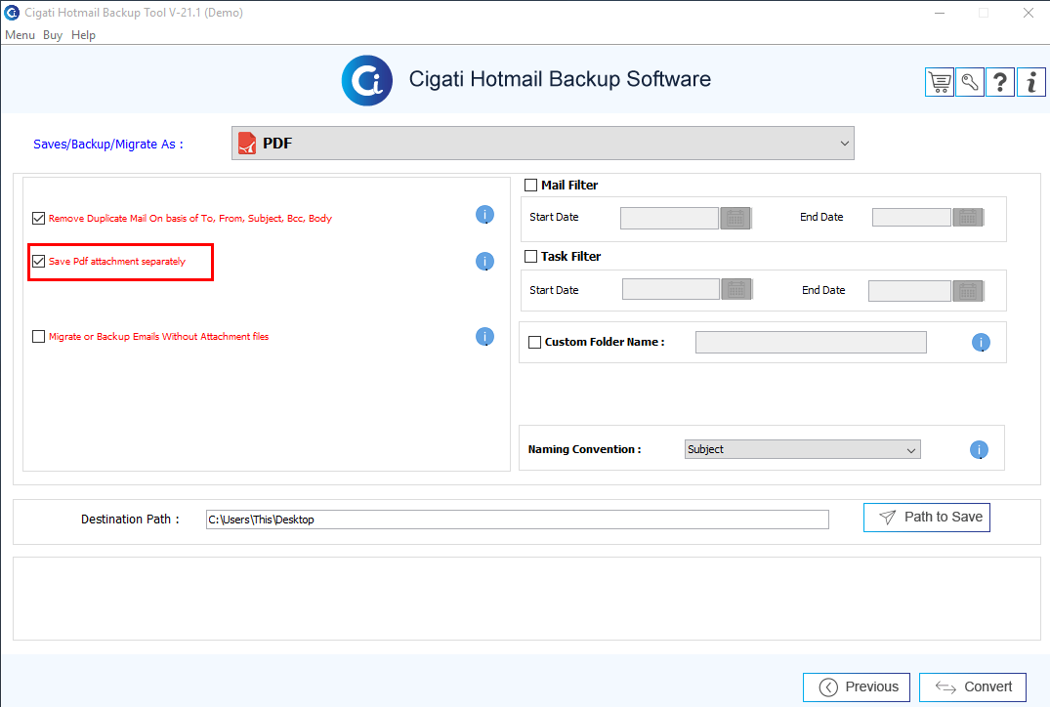Image resolution: width=1050 pixels, height=707 pixels.
Task: Click the Destination Path label
Action: pos(130,519)
